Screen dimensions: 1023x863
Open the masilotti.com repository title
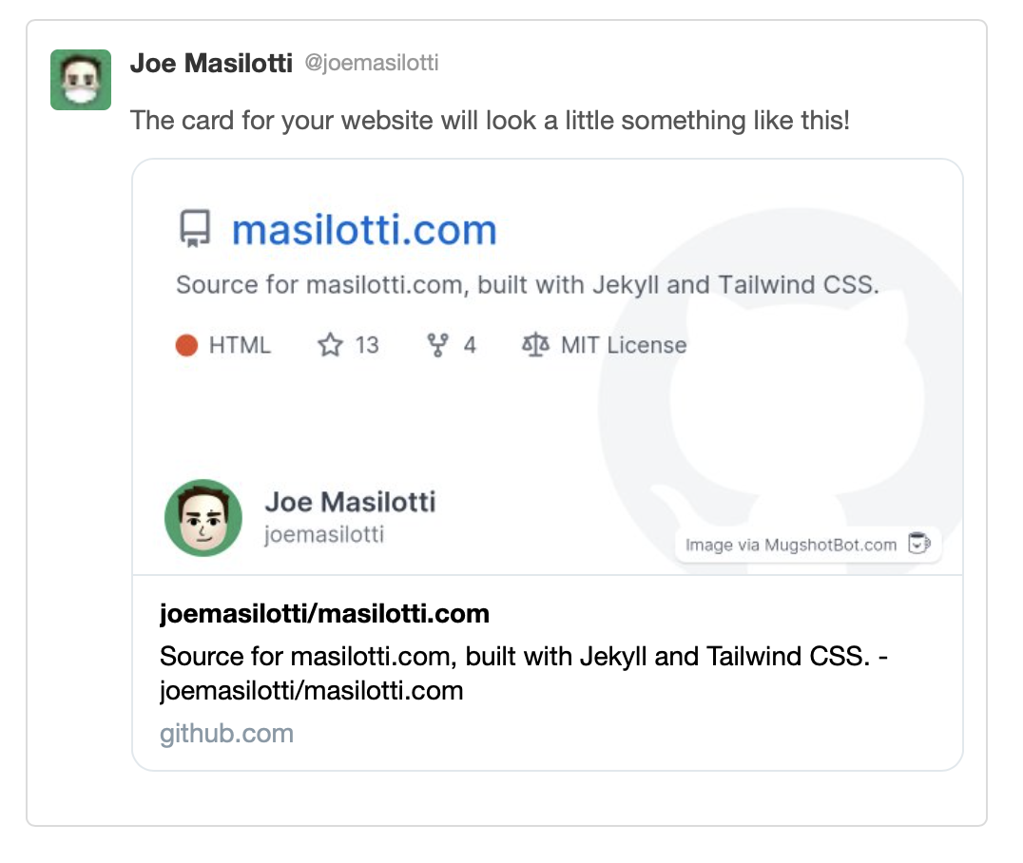pos(364,230)
